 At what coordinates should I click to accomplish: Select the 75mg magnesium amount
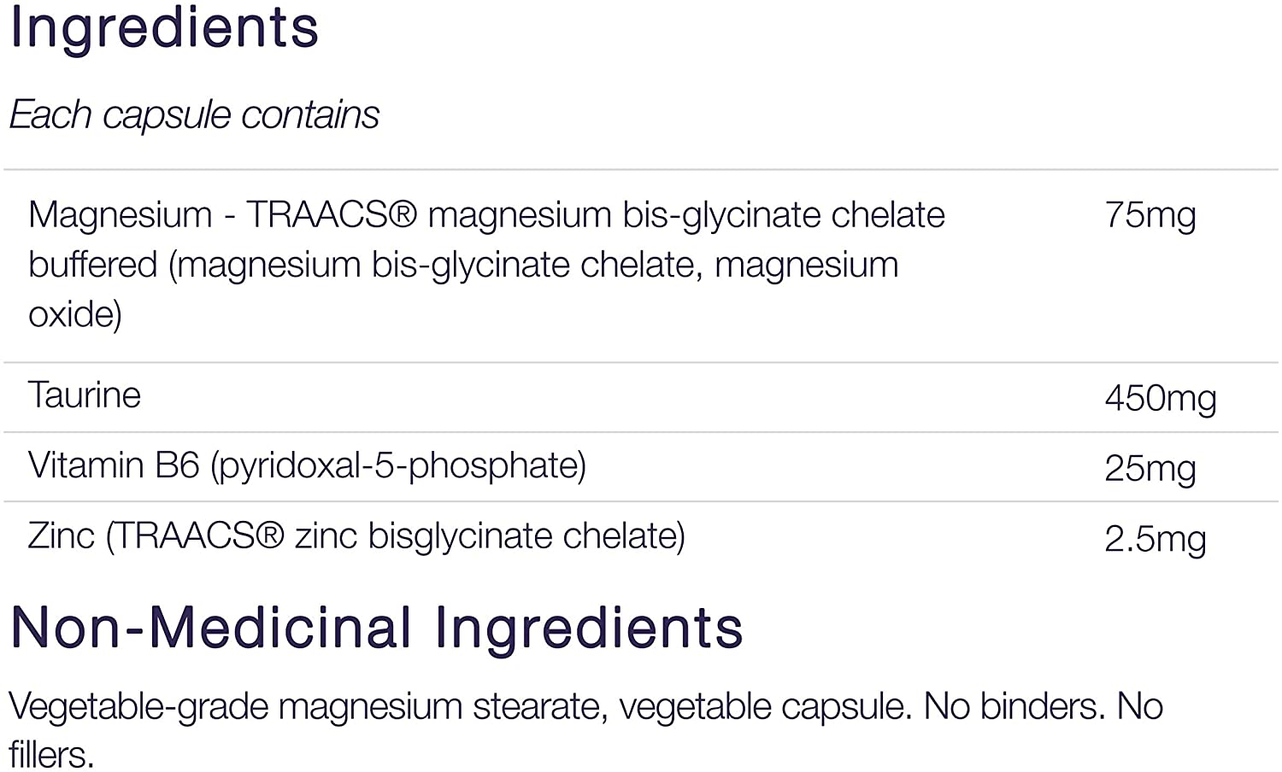pyautogui.click(x=1150, y=214)
